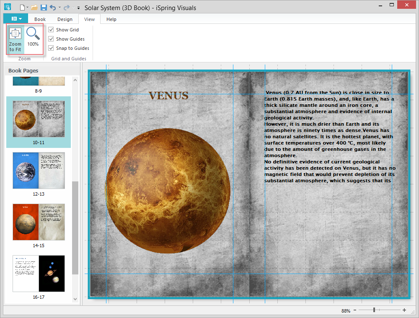Image resolution: width=419 pixels, height=318 pixels.
Task: Click the iSpring application menu icon
Action: [8, 7]
